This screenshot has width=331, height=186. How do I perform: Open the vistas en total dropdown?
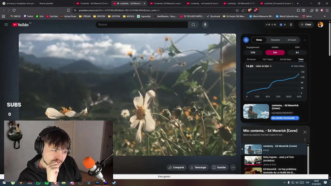(x=264, y=66)
